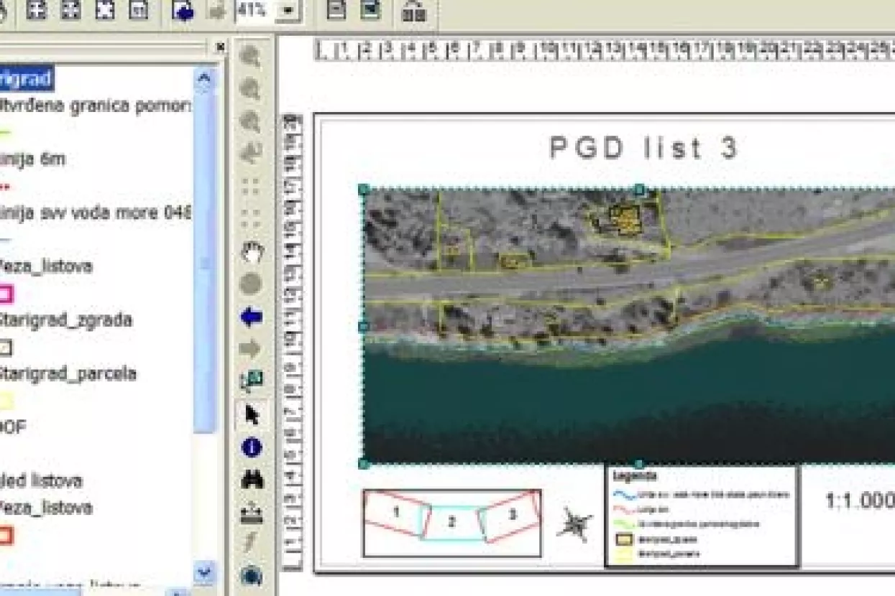Viewport: 895px width, 596px height.
Task: Open the layout zoom percentage dropdown
Action: (x=288, y=11)
